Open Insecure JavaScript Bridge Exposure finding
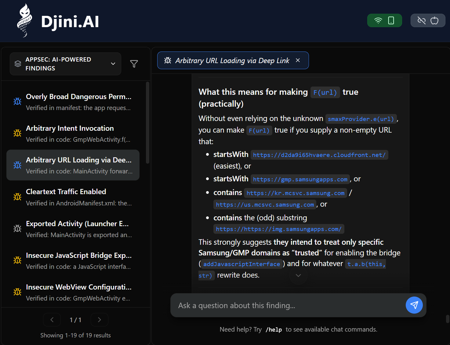 [x=73, y=261]
